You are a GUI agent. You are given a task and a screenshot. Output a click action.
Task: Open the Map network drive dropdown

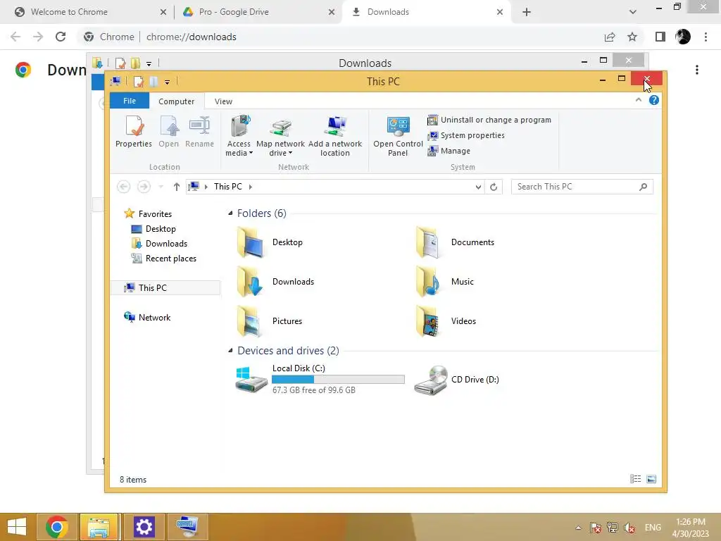pyautogui.click(x=280, y=136)
